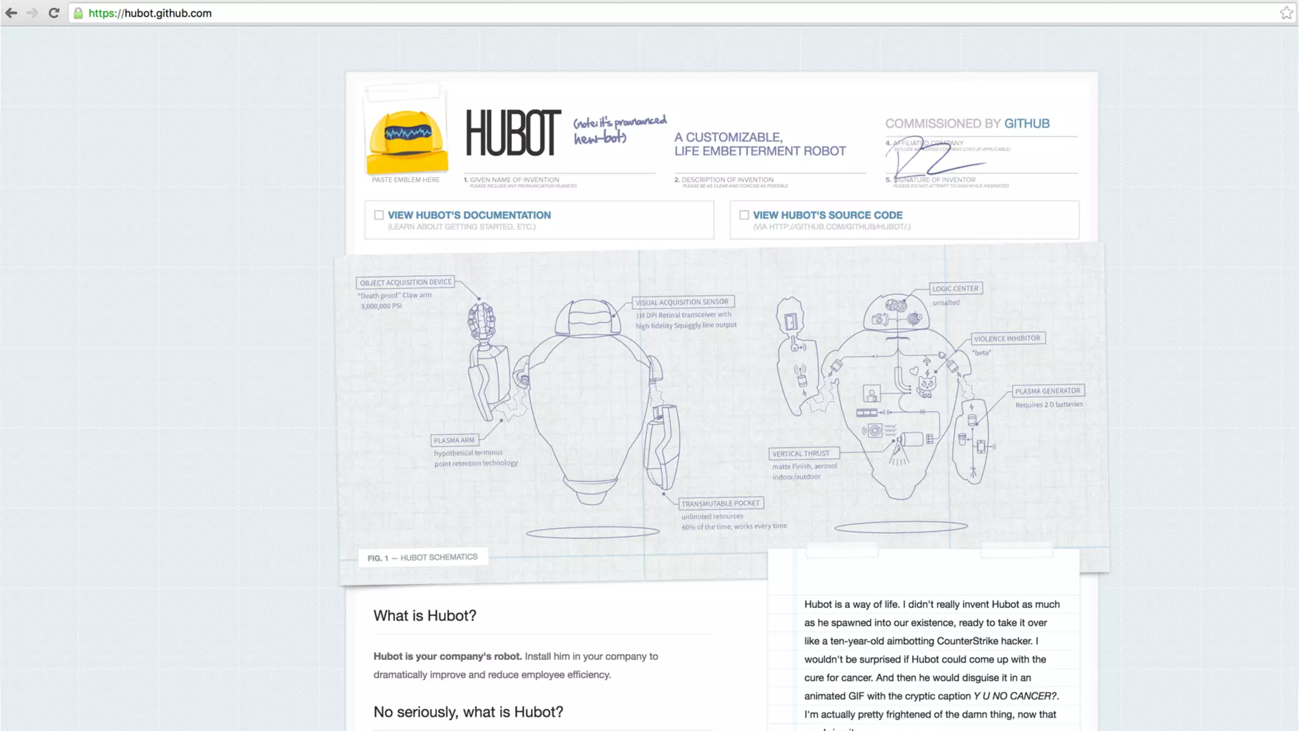
Task: Check the View Hubot's Source Code box
Action: pos(744,215)
